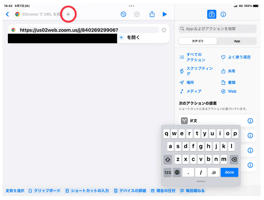Switch to 123 numeric keyboard
This screenshot has height=200, width=264.
click(x=168, y=172)
